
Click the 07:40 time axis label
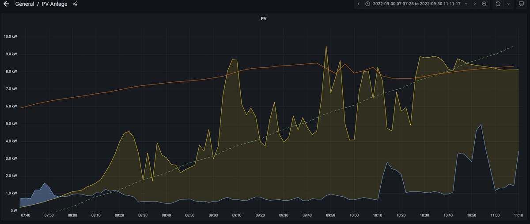pos(26,216)
